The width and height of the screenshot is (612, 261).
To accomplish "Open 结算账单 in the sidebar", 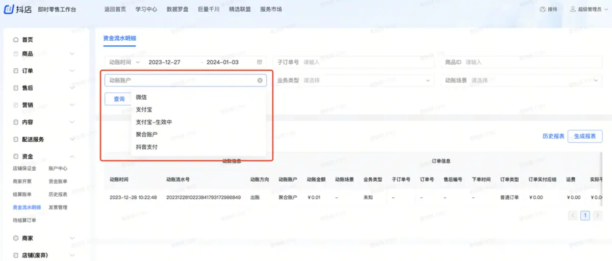I will point(22,194).
